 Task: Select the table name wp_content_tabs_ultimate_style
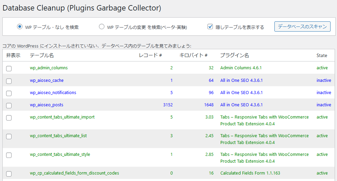(x=60, y=155)
